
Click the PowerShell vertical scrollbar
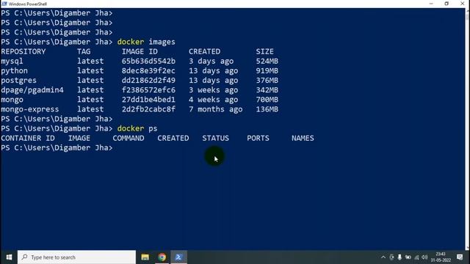(467, 129)
